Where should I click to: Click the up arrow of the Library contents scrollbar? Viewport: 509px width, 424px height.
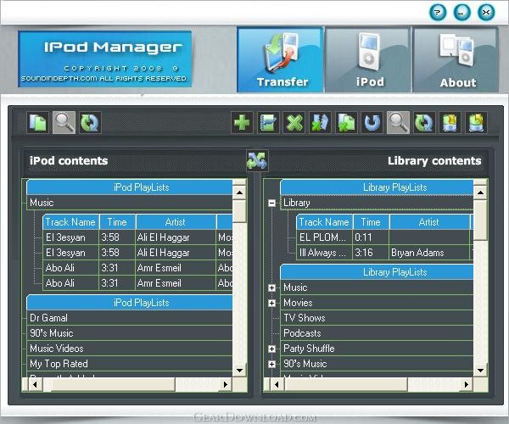480,192
